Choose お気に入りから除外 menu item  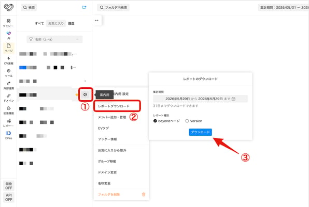[112, 150]
